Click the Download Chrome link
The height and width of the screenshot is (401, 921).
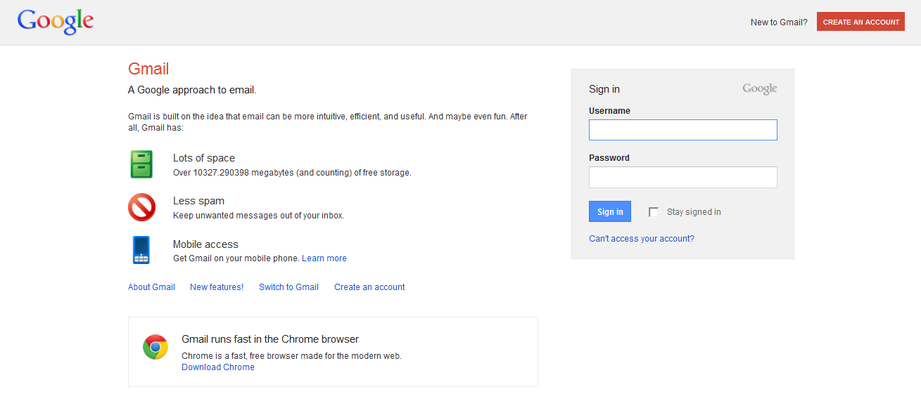(218, 367)
